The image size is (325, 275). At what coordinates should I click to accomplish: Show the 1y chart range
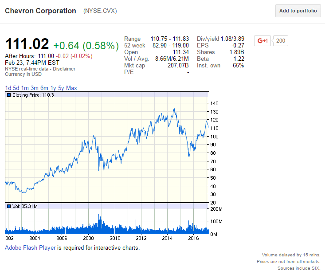coord(53,88)
